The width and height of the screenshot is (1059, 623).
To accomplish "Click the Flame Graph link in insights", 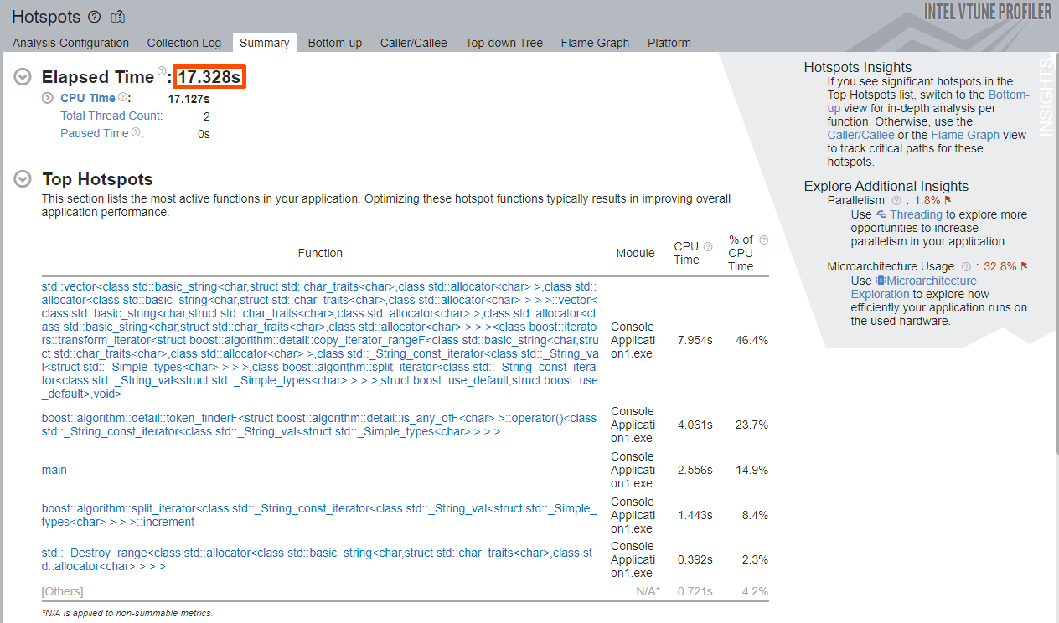I will pyautogui.click(x=965, y=135).
